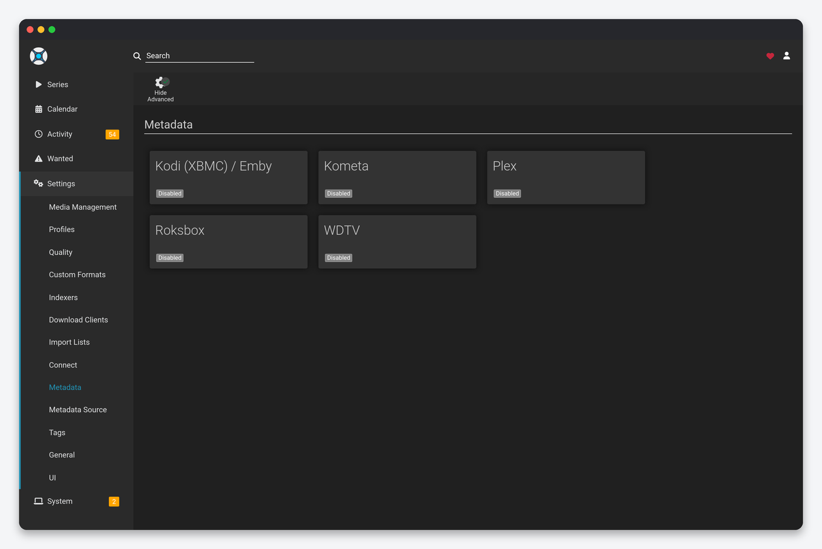Click the System laptop icon
The width and height of the screenshot is (822, 549).
(x=39, y=501)
